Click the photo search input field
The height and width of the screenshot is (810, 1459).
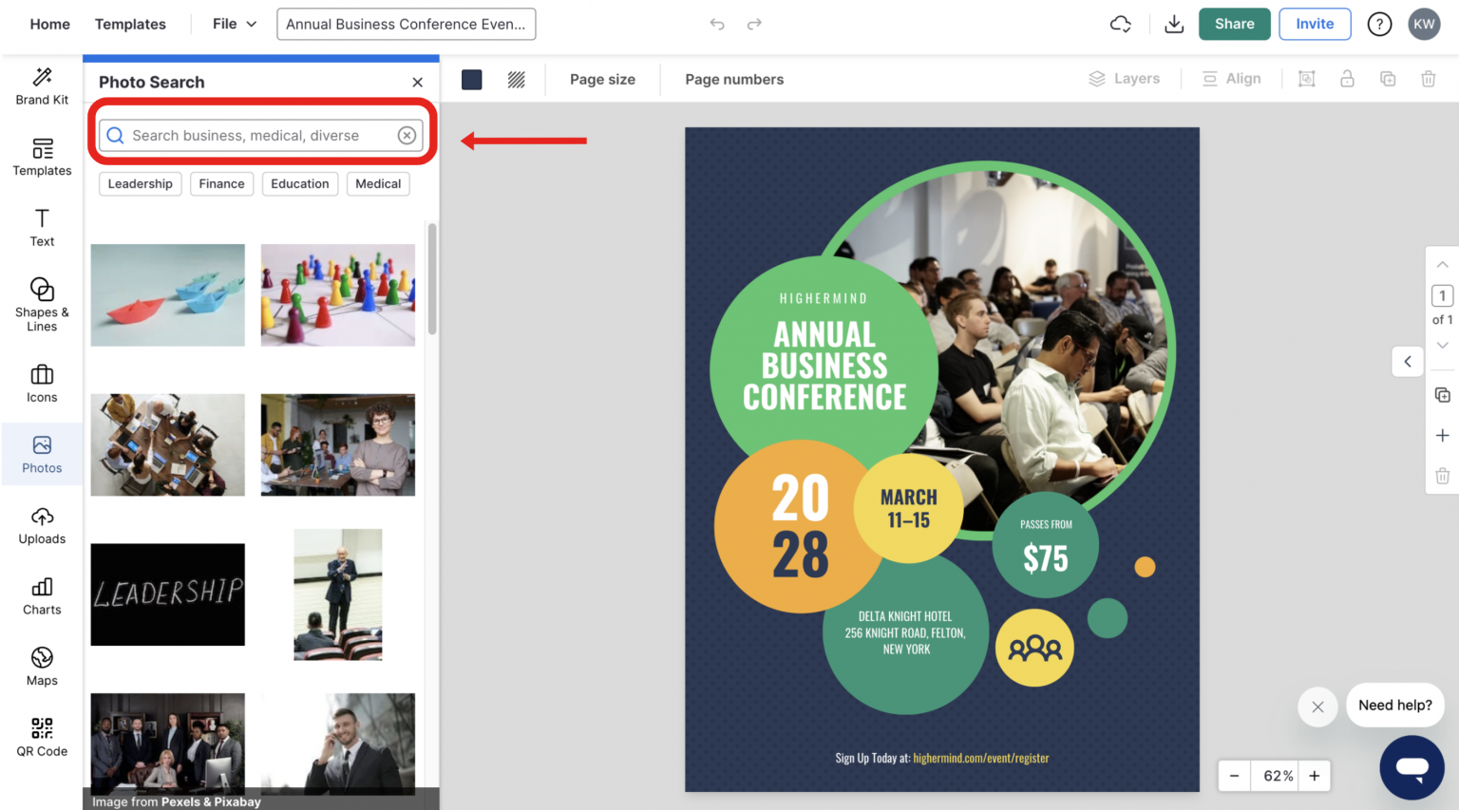[x=256, y=136]
